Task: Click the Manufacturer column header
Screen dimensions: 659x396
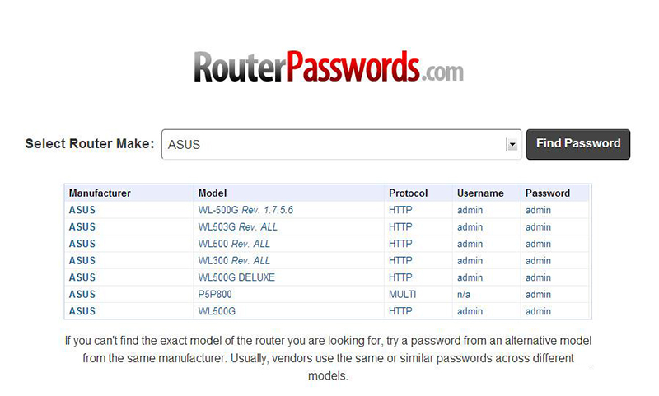Action: coord(100,193)
